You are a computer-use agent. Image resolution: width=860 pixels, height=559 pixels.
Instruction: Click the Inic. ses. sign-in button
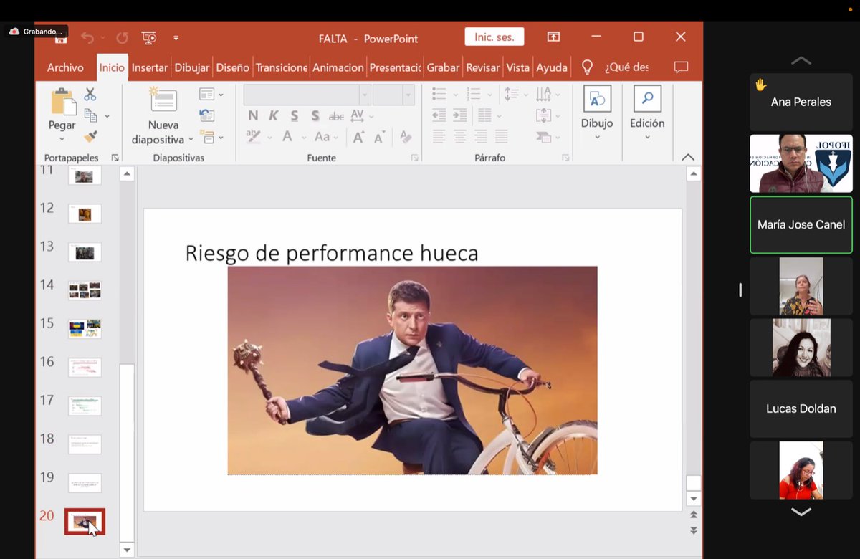point(494,37)
